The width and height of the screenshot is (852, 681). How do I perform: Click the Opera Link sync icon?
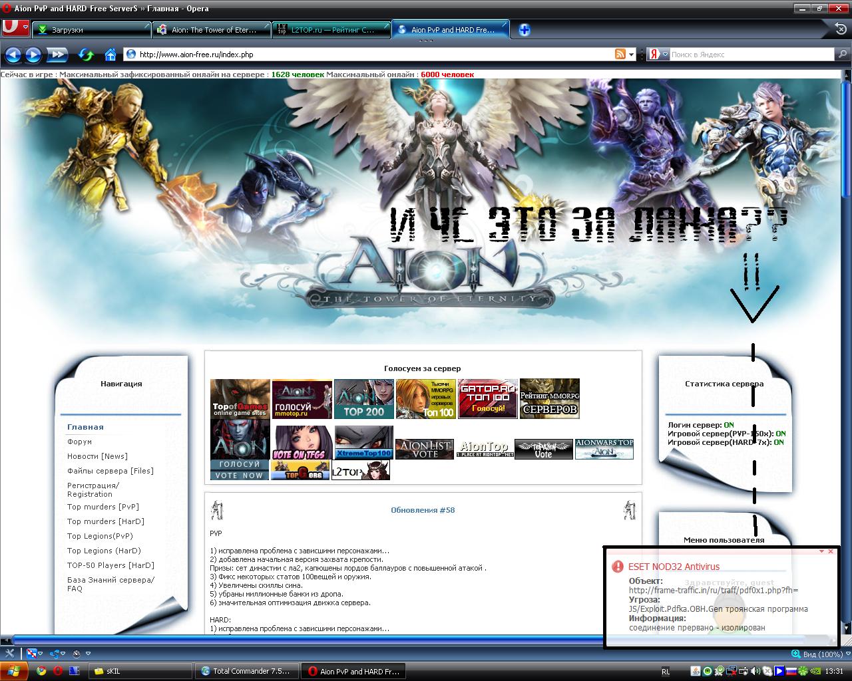pyautogui.click(x=55, y=654)
